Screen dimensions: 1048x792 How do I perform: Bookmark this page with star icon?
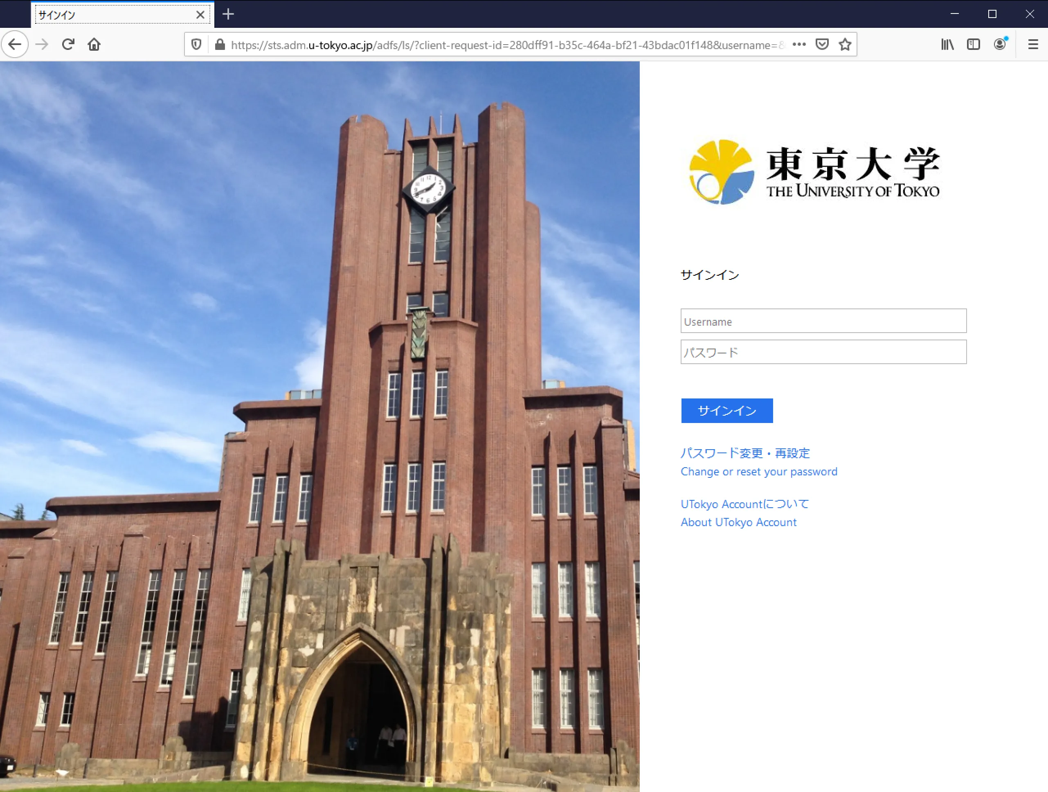(x=845, y=45)
